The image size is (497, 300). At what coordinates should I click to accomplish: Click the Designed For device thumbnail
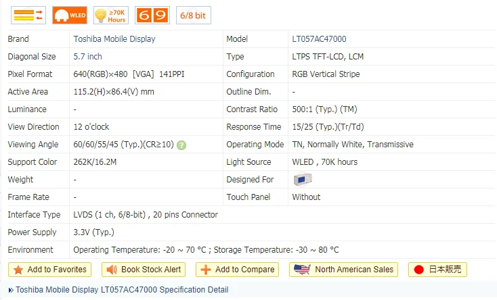pos(303,180)
